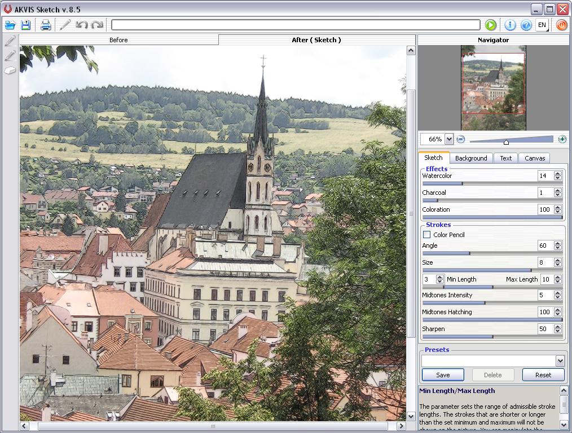This screenshot has width=572, height=433.
Task: Select the eraser tool in the left toolbar
Action: [10, 70]
